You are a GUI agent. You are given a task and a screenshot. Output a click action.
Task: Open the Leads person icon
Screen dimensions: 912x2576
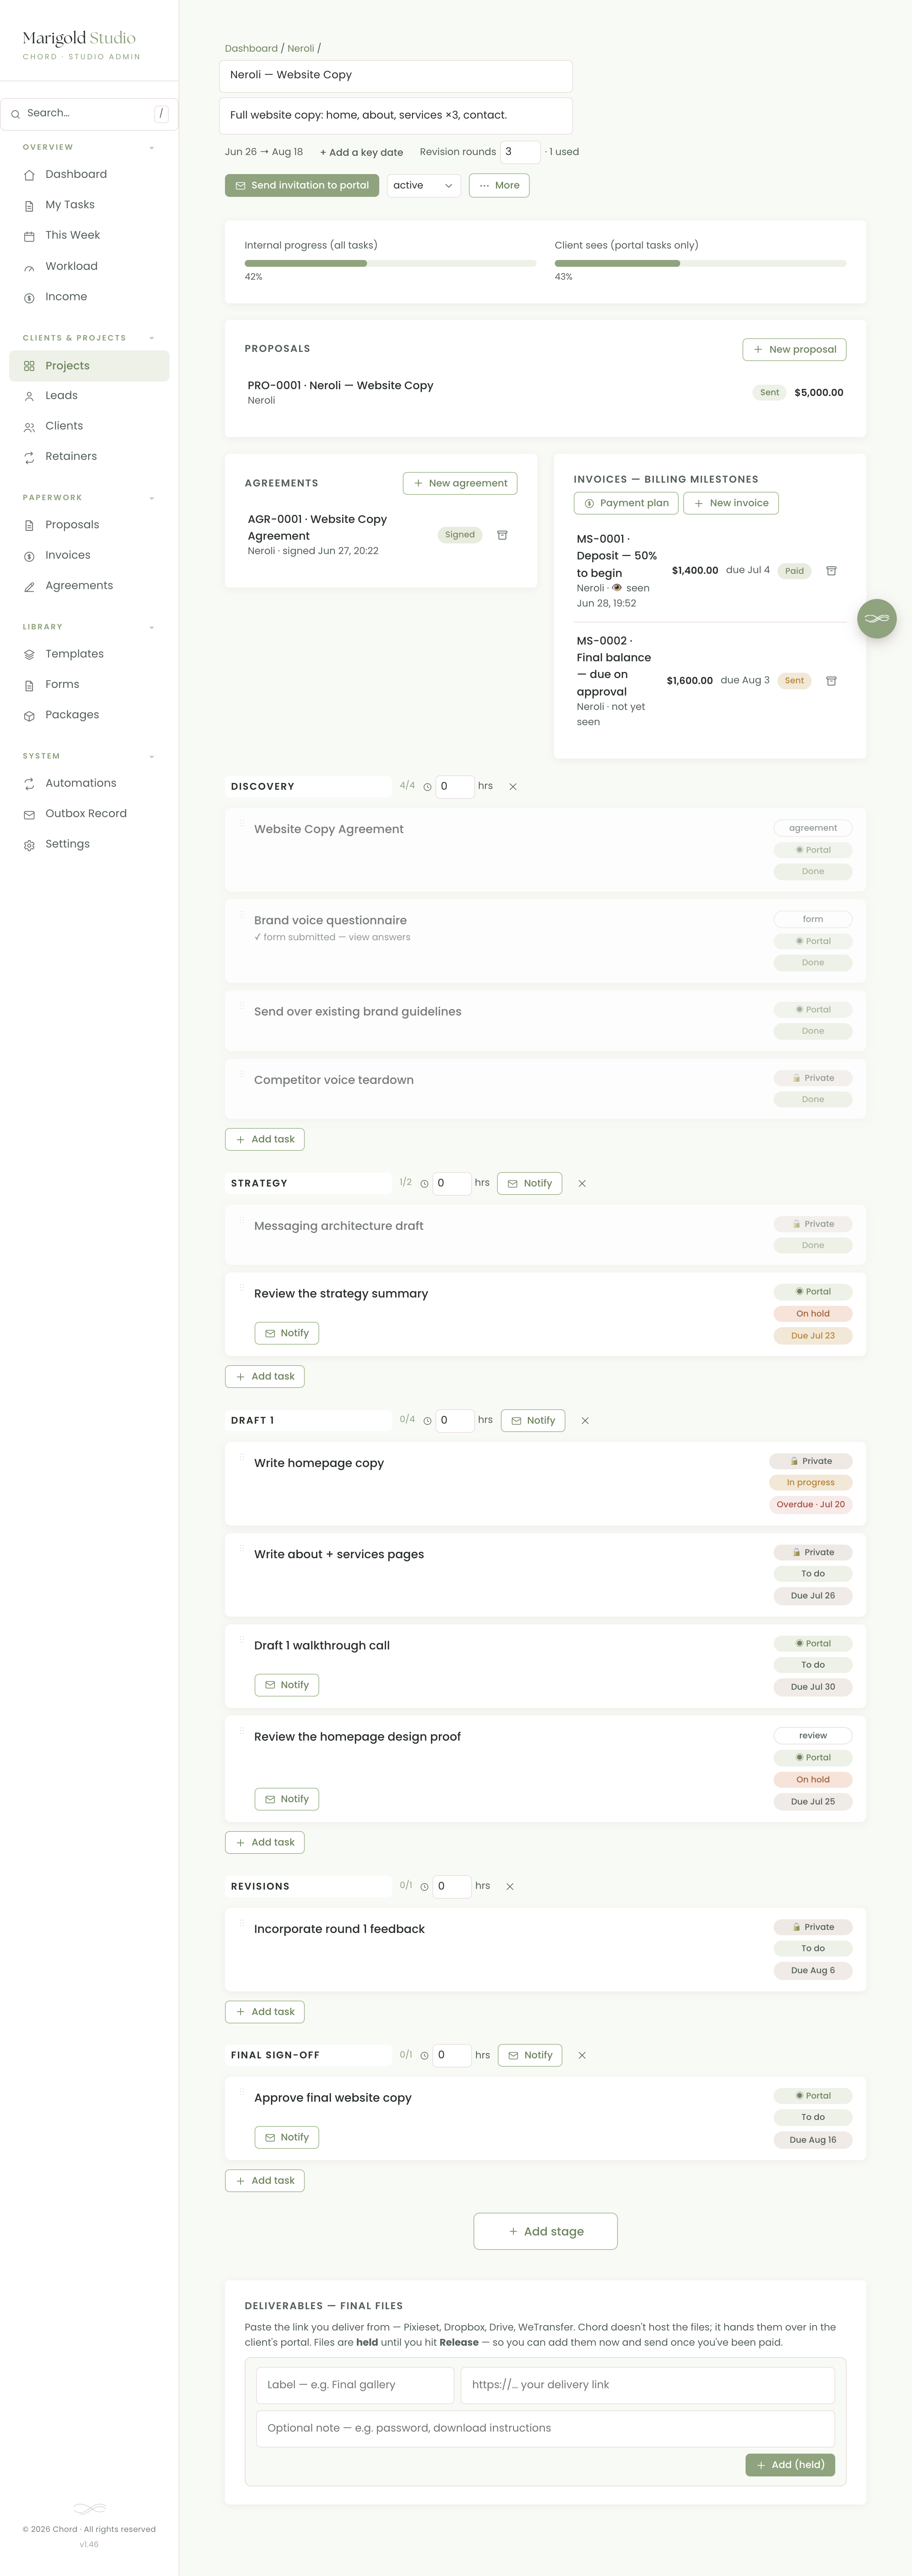(29, 396)
